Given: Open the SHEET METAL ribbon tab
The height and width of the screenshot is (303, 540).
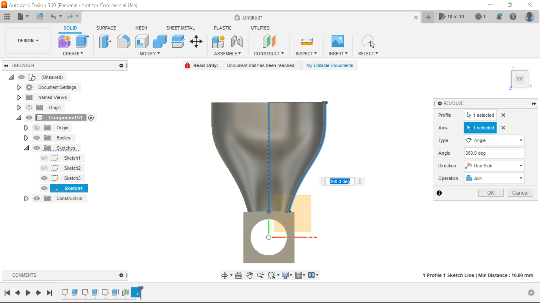Looking at the screenshot, I should [x=180, y=28].
